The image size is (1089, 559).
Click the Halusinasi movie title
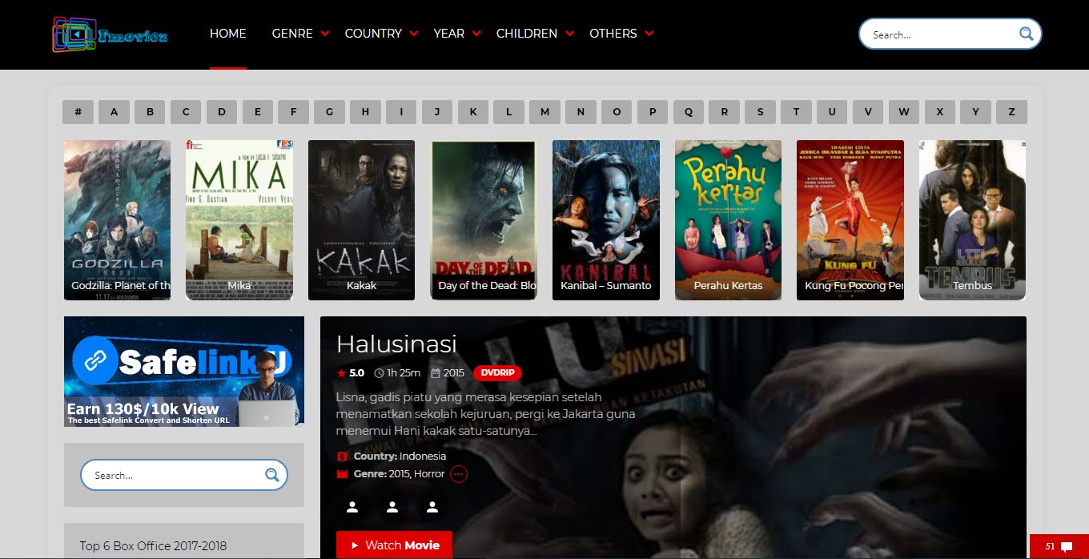pyautogui.click(x=396, y=344)
